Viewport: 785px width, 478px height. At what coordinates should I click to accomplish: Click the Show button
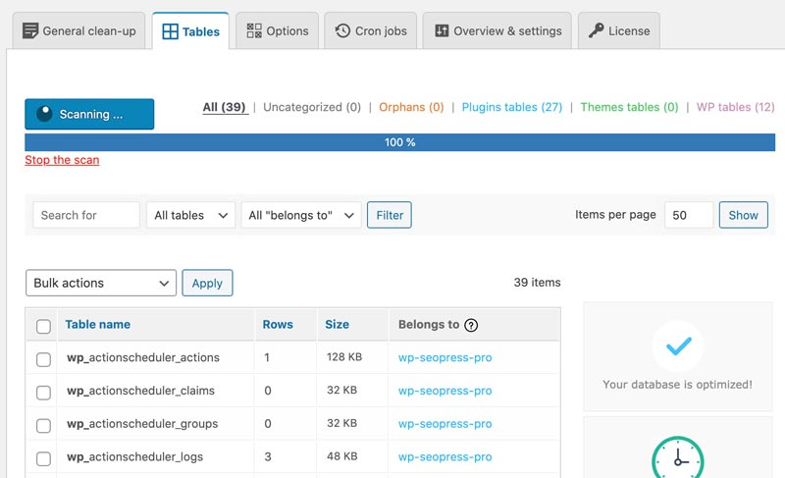tap(744, 215)
